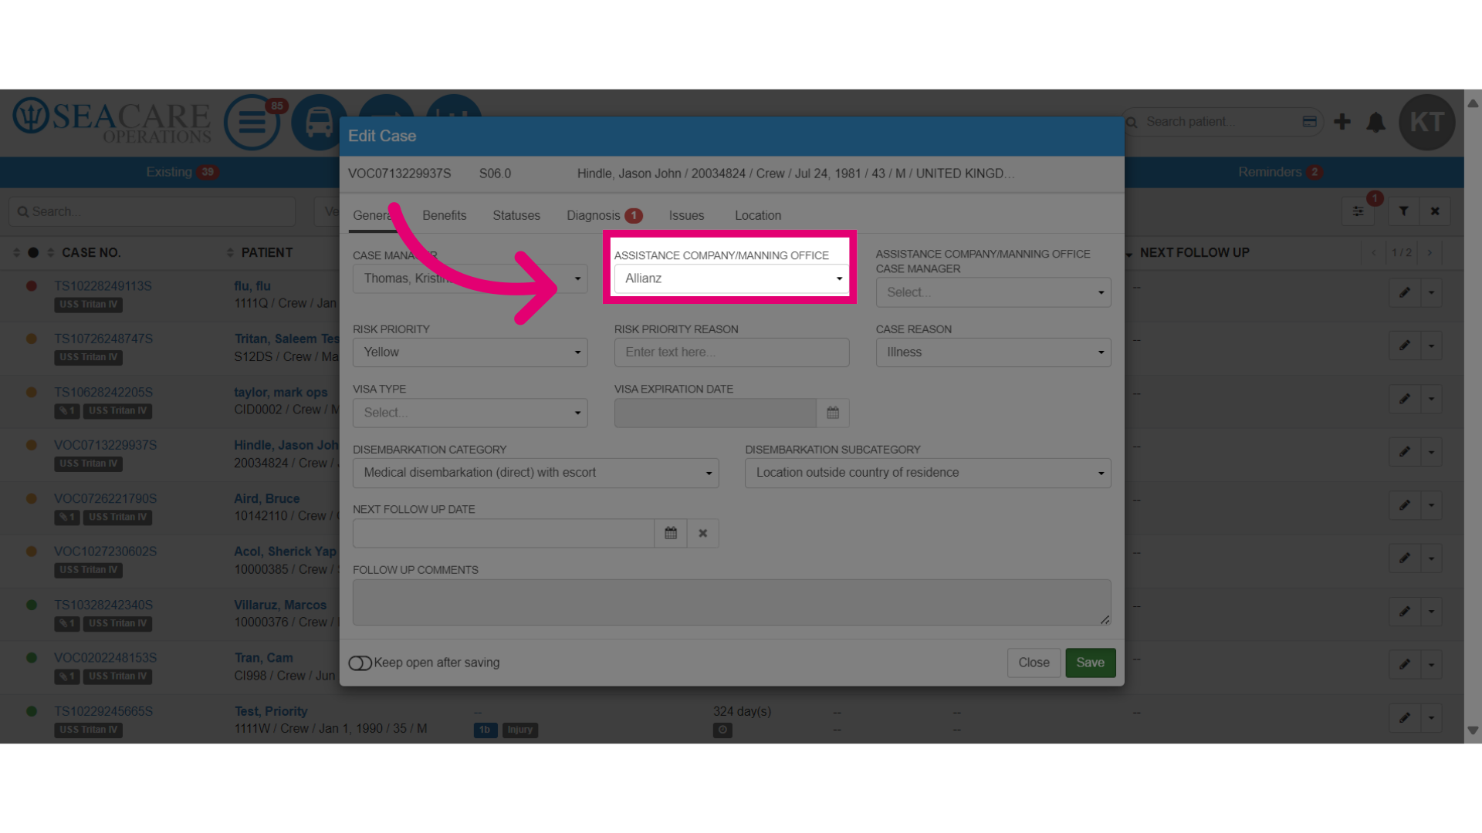Image resolution: width=1482 pixels, height=833 pixels.
Task: Click the filter funnel icon
Action: 1404,211
